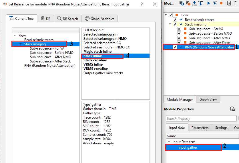Click database lock icon in Module Properties
Screen dimensions: 239x163
[x=233, y=109]
